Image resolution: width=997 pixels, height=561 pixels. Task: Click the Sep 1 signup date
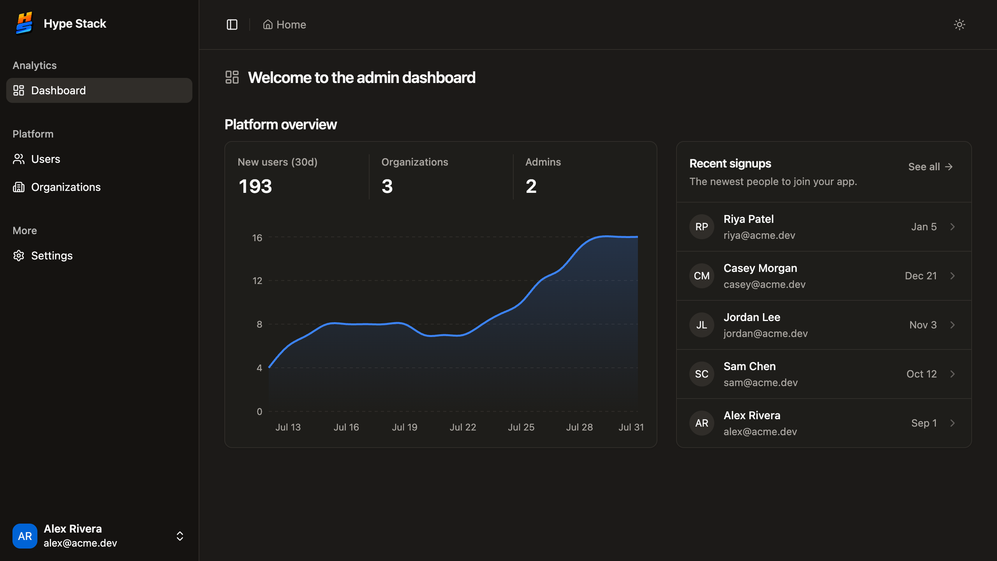(924, 423)
